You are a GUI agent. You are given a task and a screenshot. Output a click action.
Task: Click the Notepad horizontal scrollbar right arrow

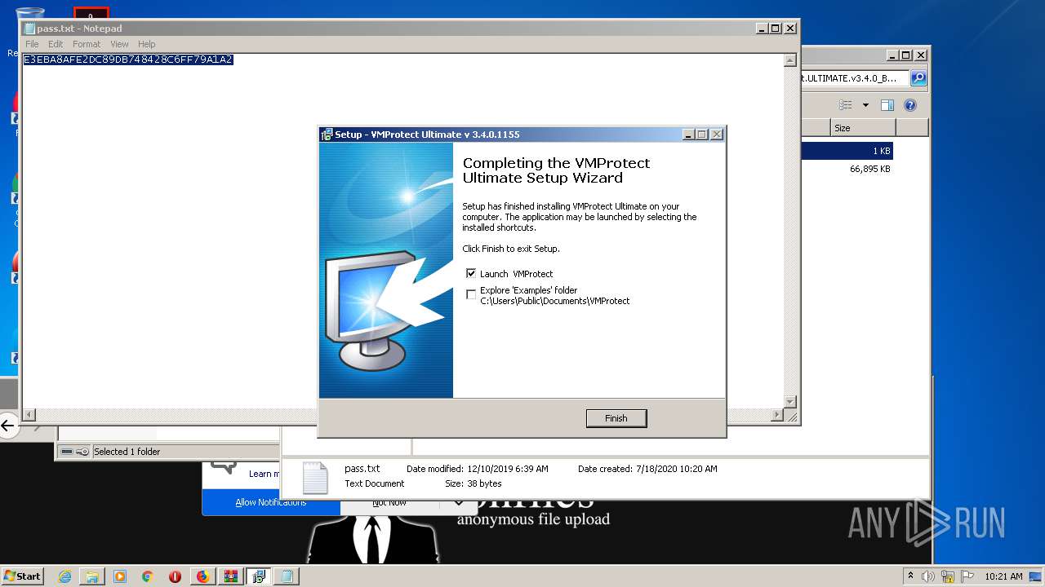click(x=776, y=415)
